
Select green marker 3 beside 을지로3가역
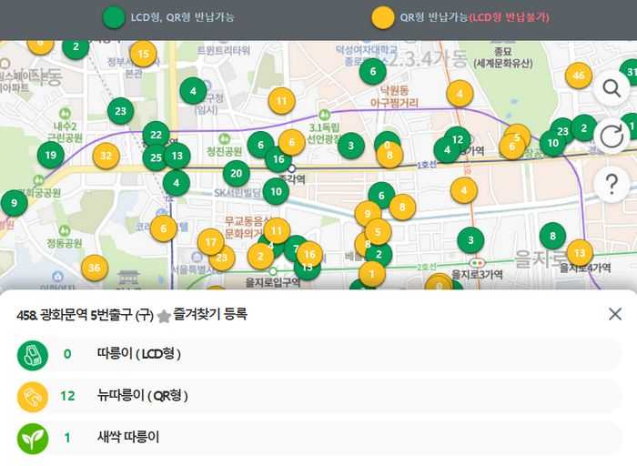pyautogui.click(x=470, y=240)
